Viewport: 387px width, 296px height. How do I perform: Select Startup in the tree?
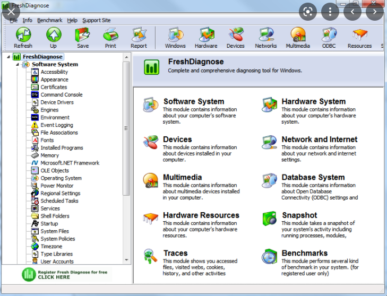49,224
